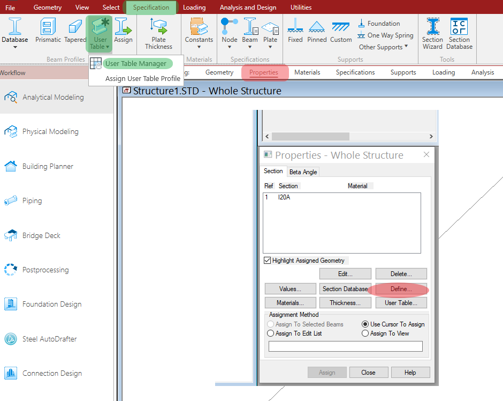Screen dimensions: 503x401
Task: Select Use Cursor To Assign option
Action: point(365,324)
